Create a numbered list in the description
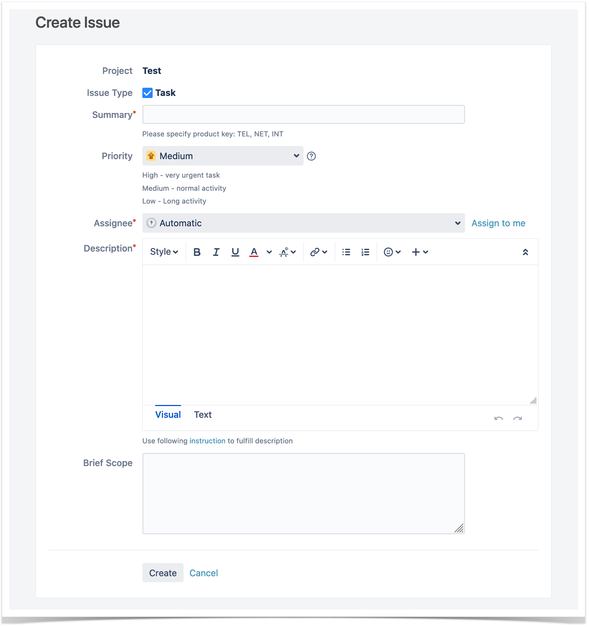The height and width of the screenshot is (627, 590). [x=365, y=252]
